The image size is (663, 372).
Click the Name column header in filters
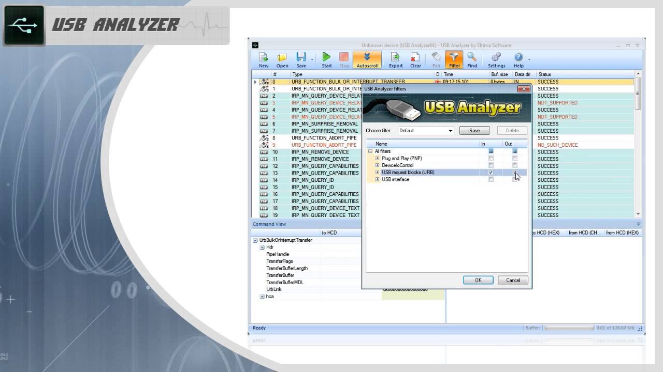pos(422,144)
